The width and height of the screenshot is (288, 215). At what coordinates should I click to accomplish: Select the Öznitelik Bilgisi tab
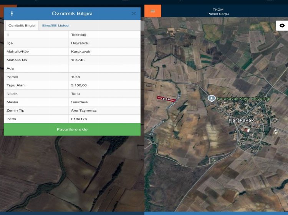pos(22,25)
